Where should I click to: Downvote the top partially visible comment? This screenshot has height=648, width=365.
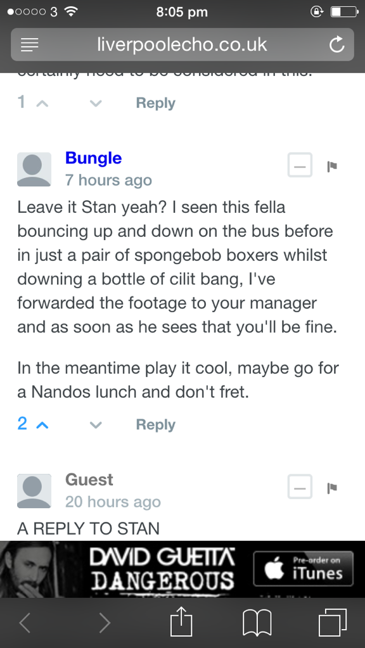coord(96,103)
